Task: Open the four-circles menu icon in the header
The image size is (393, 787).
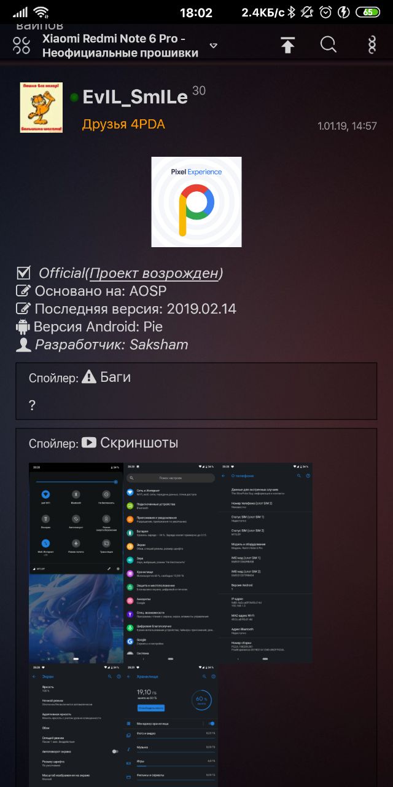Action: pyautogui.click(x=21, y=45)
